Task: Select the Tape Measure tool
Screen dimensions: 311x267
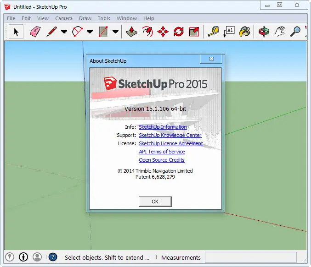Action: point(214,32)
